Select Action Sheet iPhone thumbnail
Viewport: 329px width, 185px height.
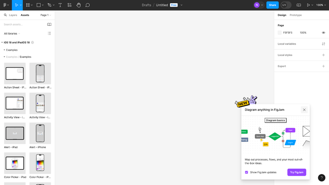(40, 74)
